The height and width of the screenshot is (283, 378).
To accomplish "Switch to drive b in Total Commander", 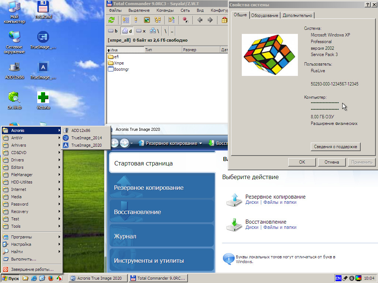I will [113, 31].
